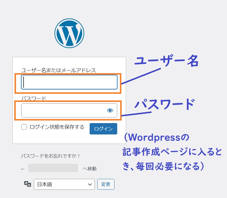The height and width of the screenshot is (198, 227).
Task: Click the 変更 button
Action: click(106, 184)
